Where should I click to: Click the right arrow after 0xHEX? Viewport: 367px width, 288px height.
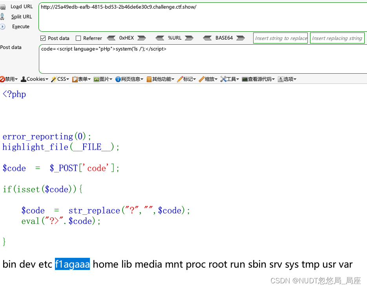pyautogui.click(x=142, y=38)
